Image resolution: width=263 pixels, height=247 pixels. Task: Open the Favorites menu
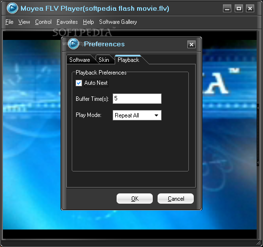coord(67,22)
